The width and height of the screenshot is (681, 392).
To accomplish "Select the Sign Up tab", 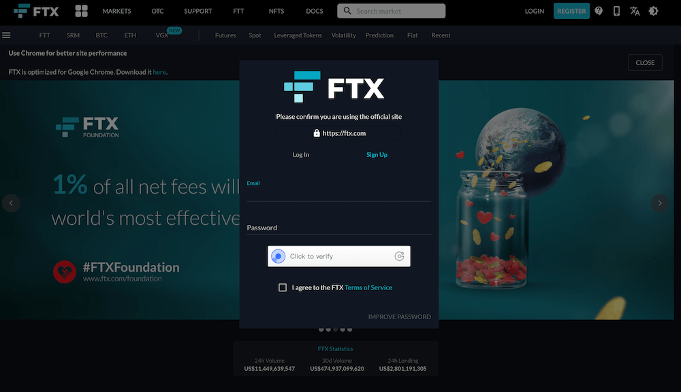I will click(377, 155).
